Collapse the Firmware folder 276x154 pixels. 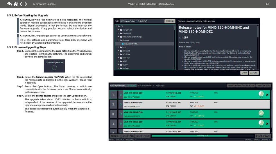(x=119, y=40)
